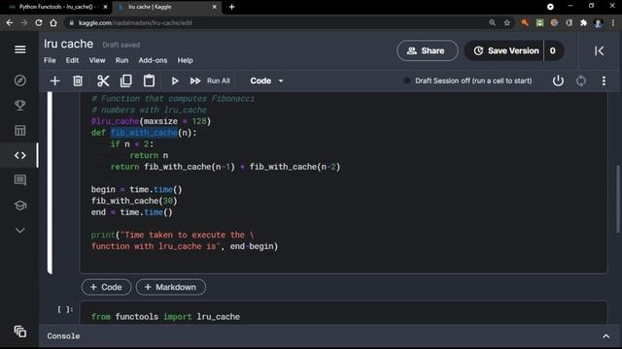Add a Code cell below

click(x=106, y=287)
